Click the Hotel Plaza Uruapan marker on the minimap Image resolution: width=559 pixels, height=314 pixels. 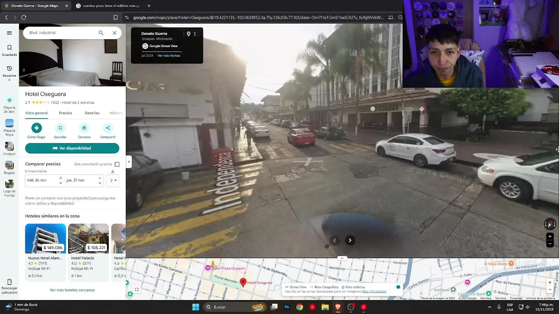click(208, 268)
